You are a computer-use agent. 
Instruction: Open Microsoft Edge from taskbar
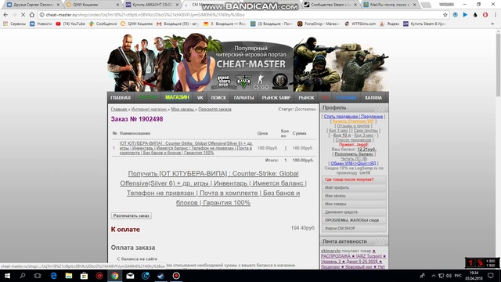click(x=53, y=276)
